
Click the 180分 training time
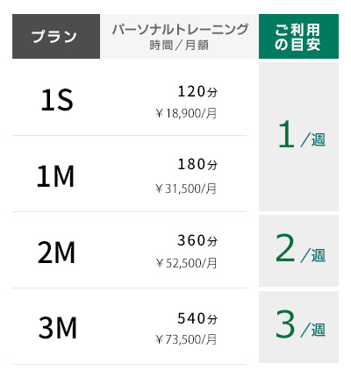point(197,164)
